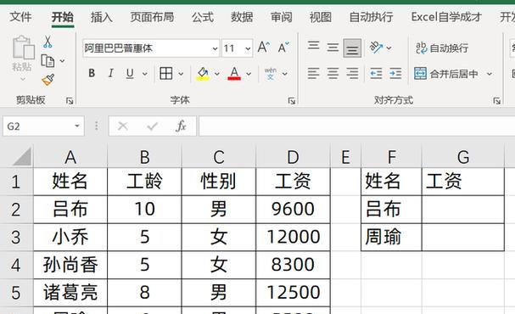
Task: Align cell text right
Action: 352,74
